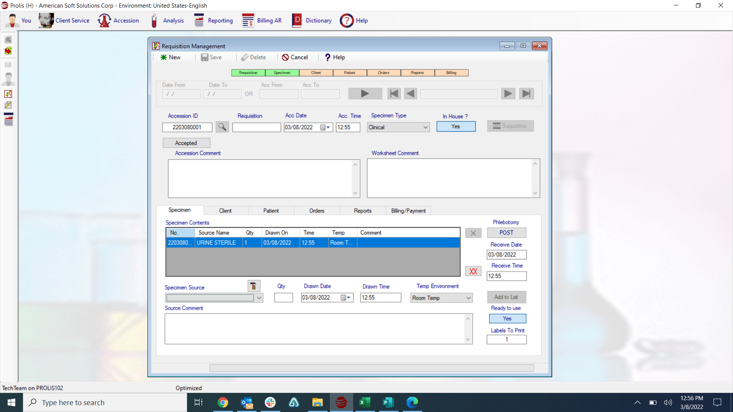Select the Labels To Print input field
The height and width of the screenshot is (412, 733).
507,340
